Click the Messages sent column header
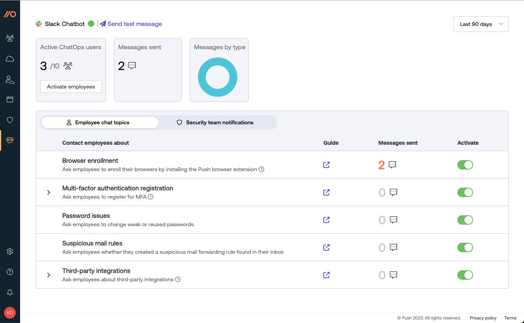This screenshot has width=524, height=323. tap(398, 143)
